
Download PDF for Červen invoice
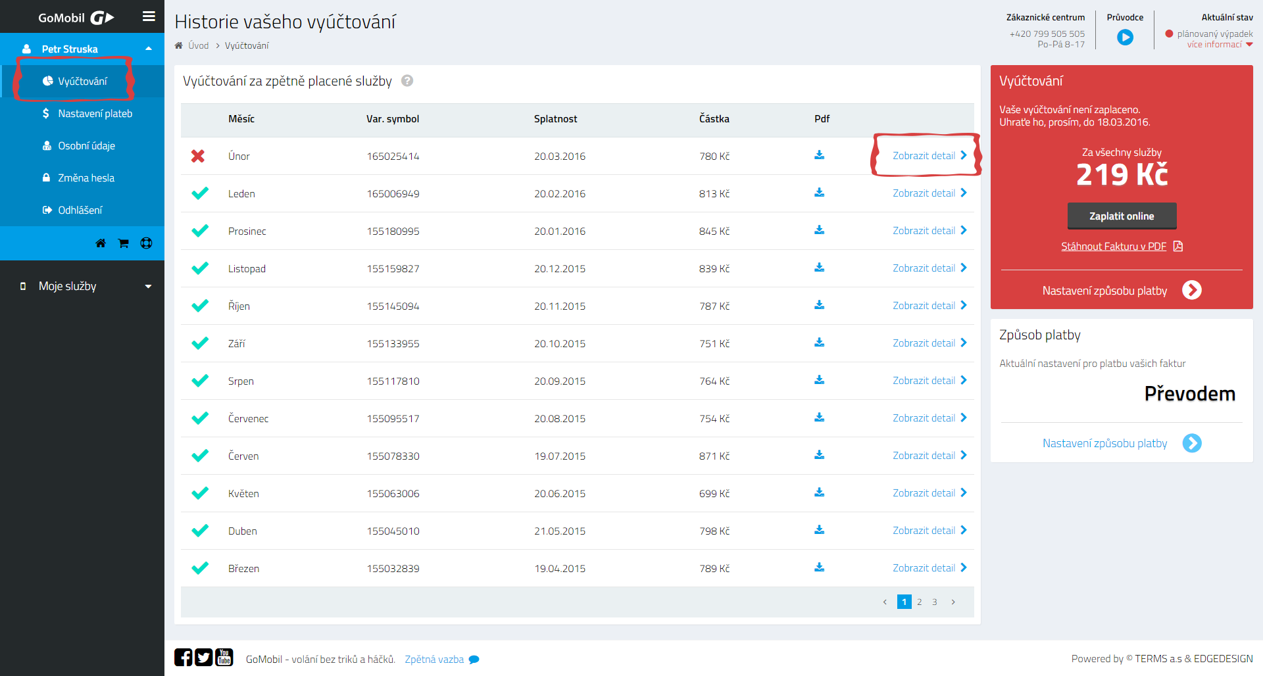coord(820,455)
